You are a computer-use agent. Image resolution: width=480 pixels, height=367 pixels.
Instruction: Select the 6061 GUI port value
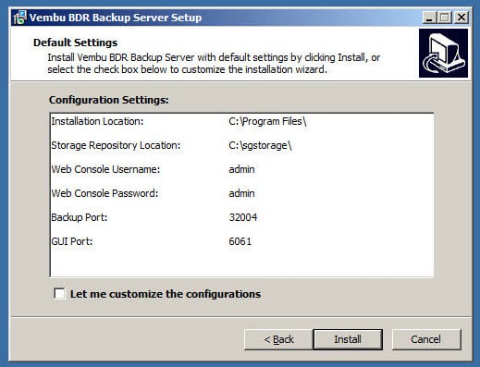tap(240, 241)
